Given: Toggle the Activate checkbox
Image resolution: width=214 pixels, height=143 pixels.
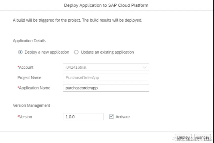Looking at the screenshot, I should (x=111, y=117).
